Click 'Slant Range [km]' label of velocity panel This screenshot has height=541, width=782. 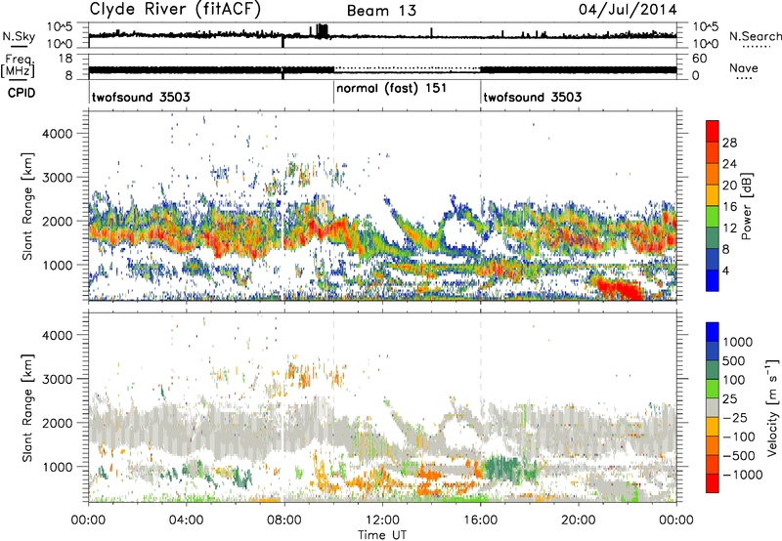28,407
